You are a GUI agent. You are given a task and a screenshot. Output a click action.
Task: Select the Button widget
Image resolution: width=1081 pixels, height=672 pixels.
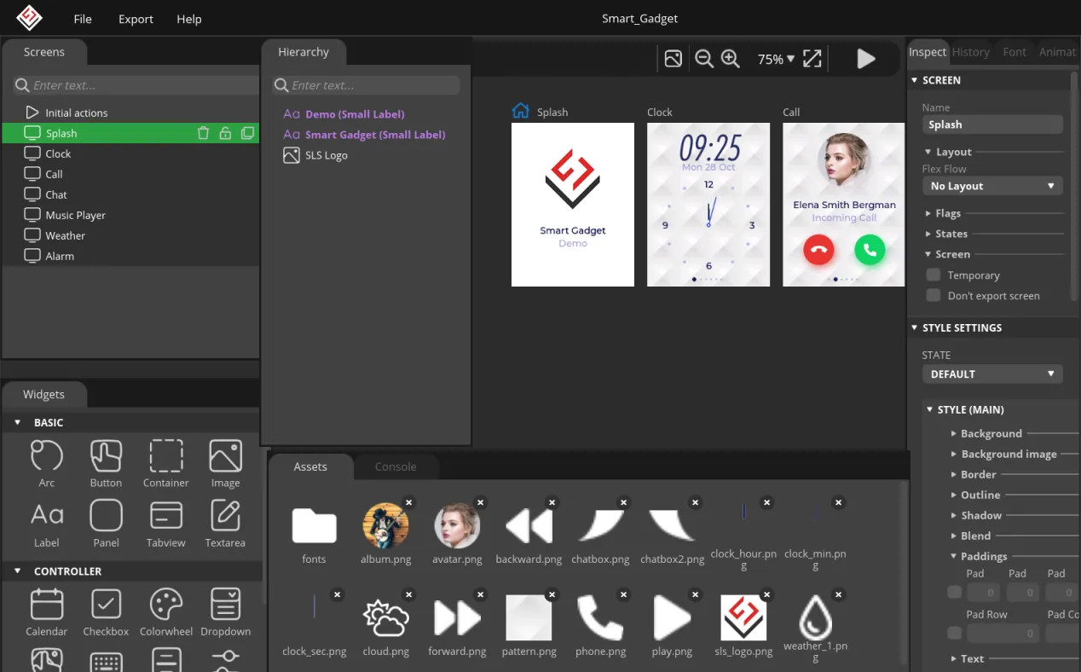coord(106,463)
